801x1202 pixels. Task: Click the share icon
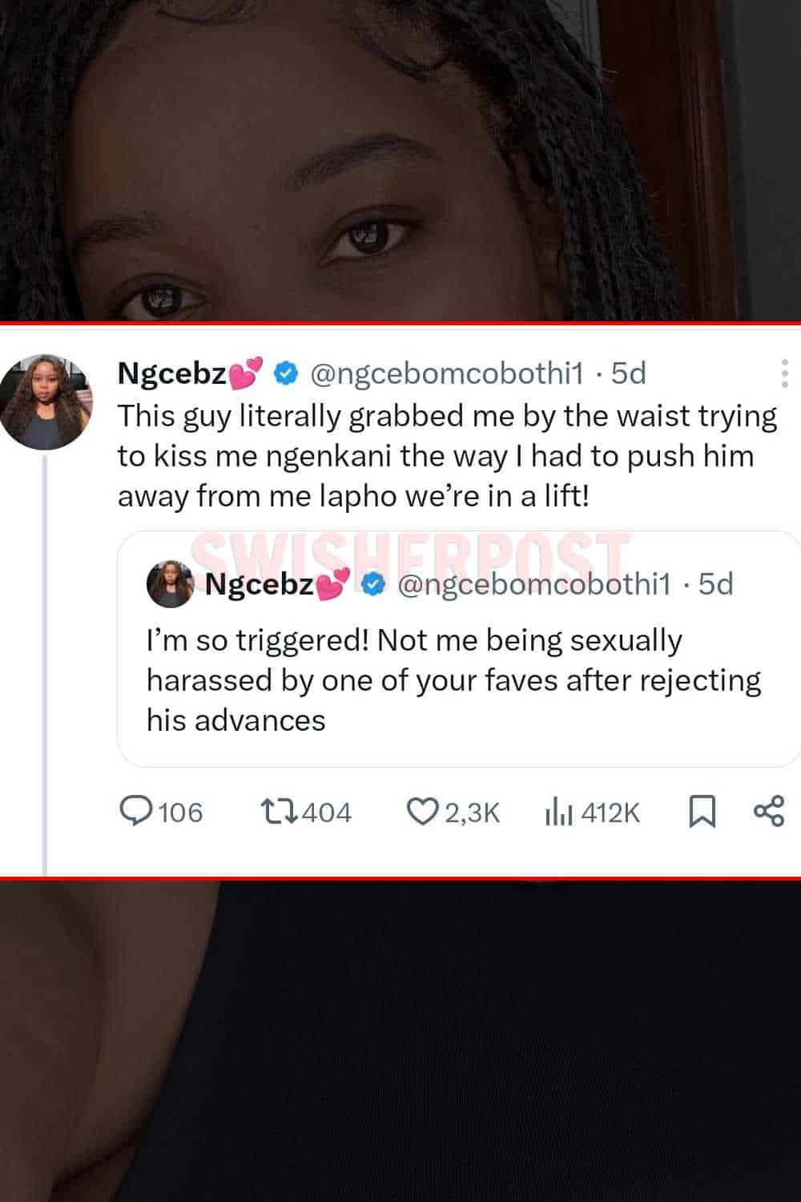click(x=769, y=811)
